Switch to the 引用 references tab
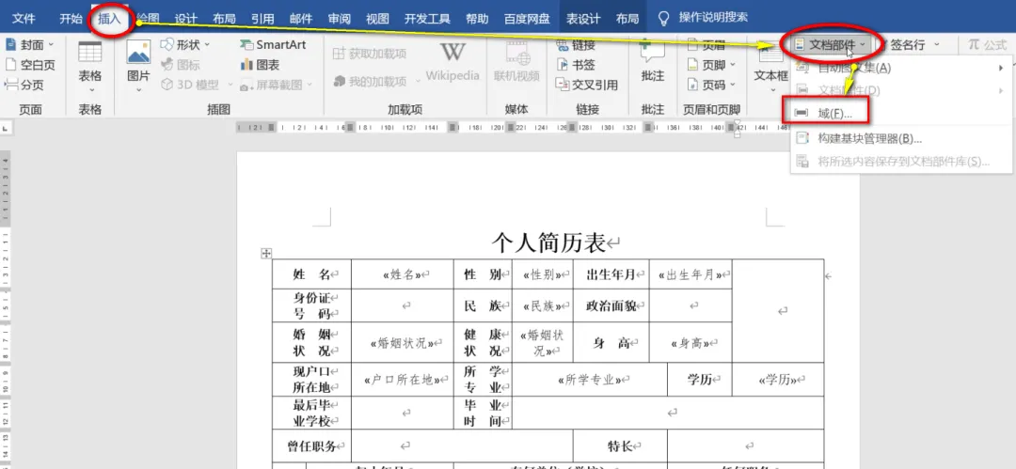Screen dimensions: 1016x469 pos(262,18)
